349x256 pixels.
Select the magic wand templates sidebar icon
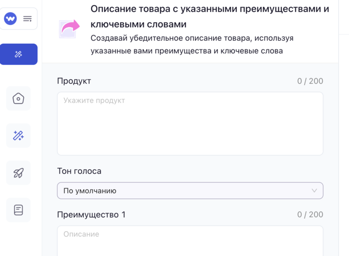click(18, 135)
